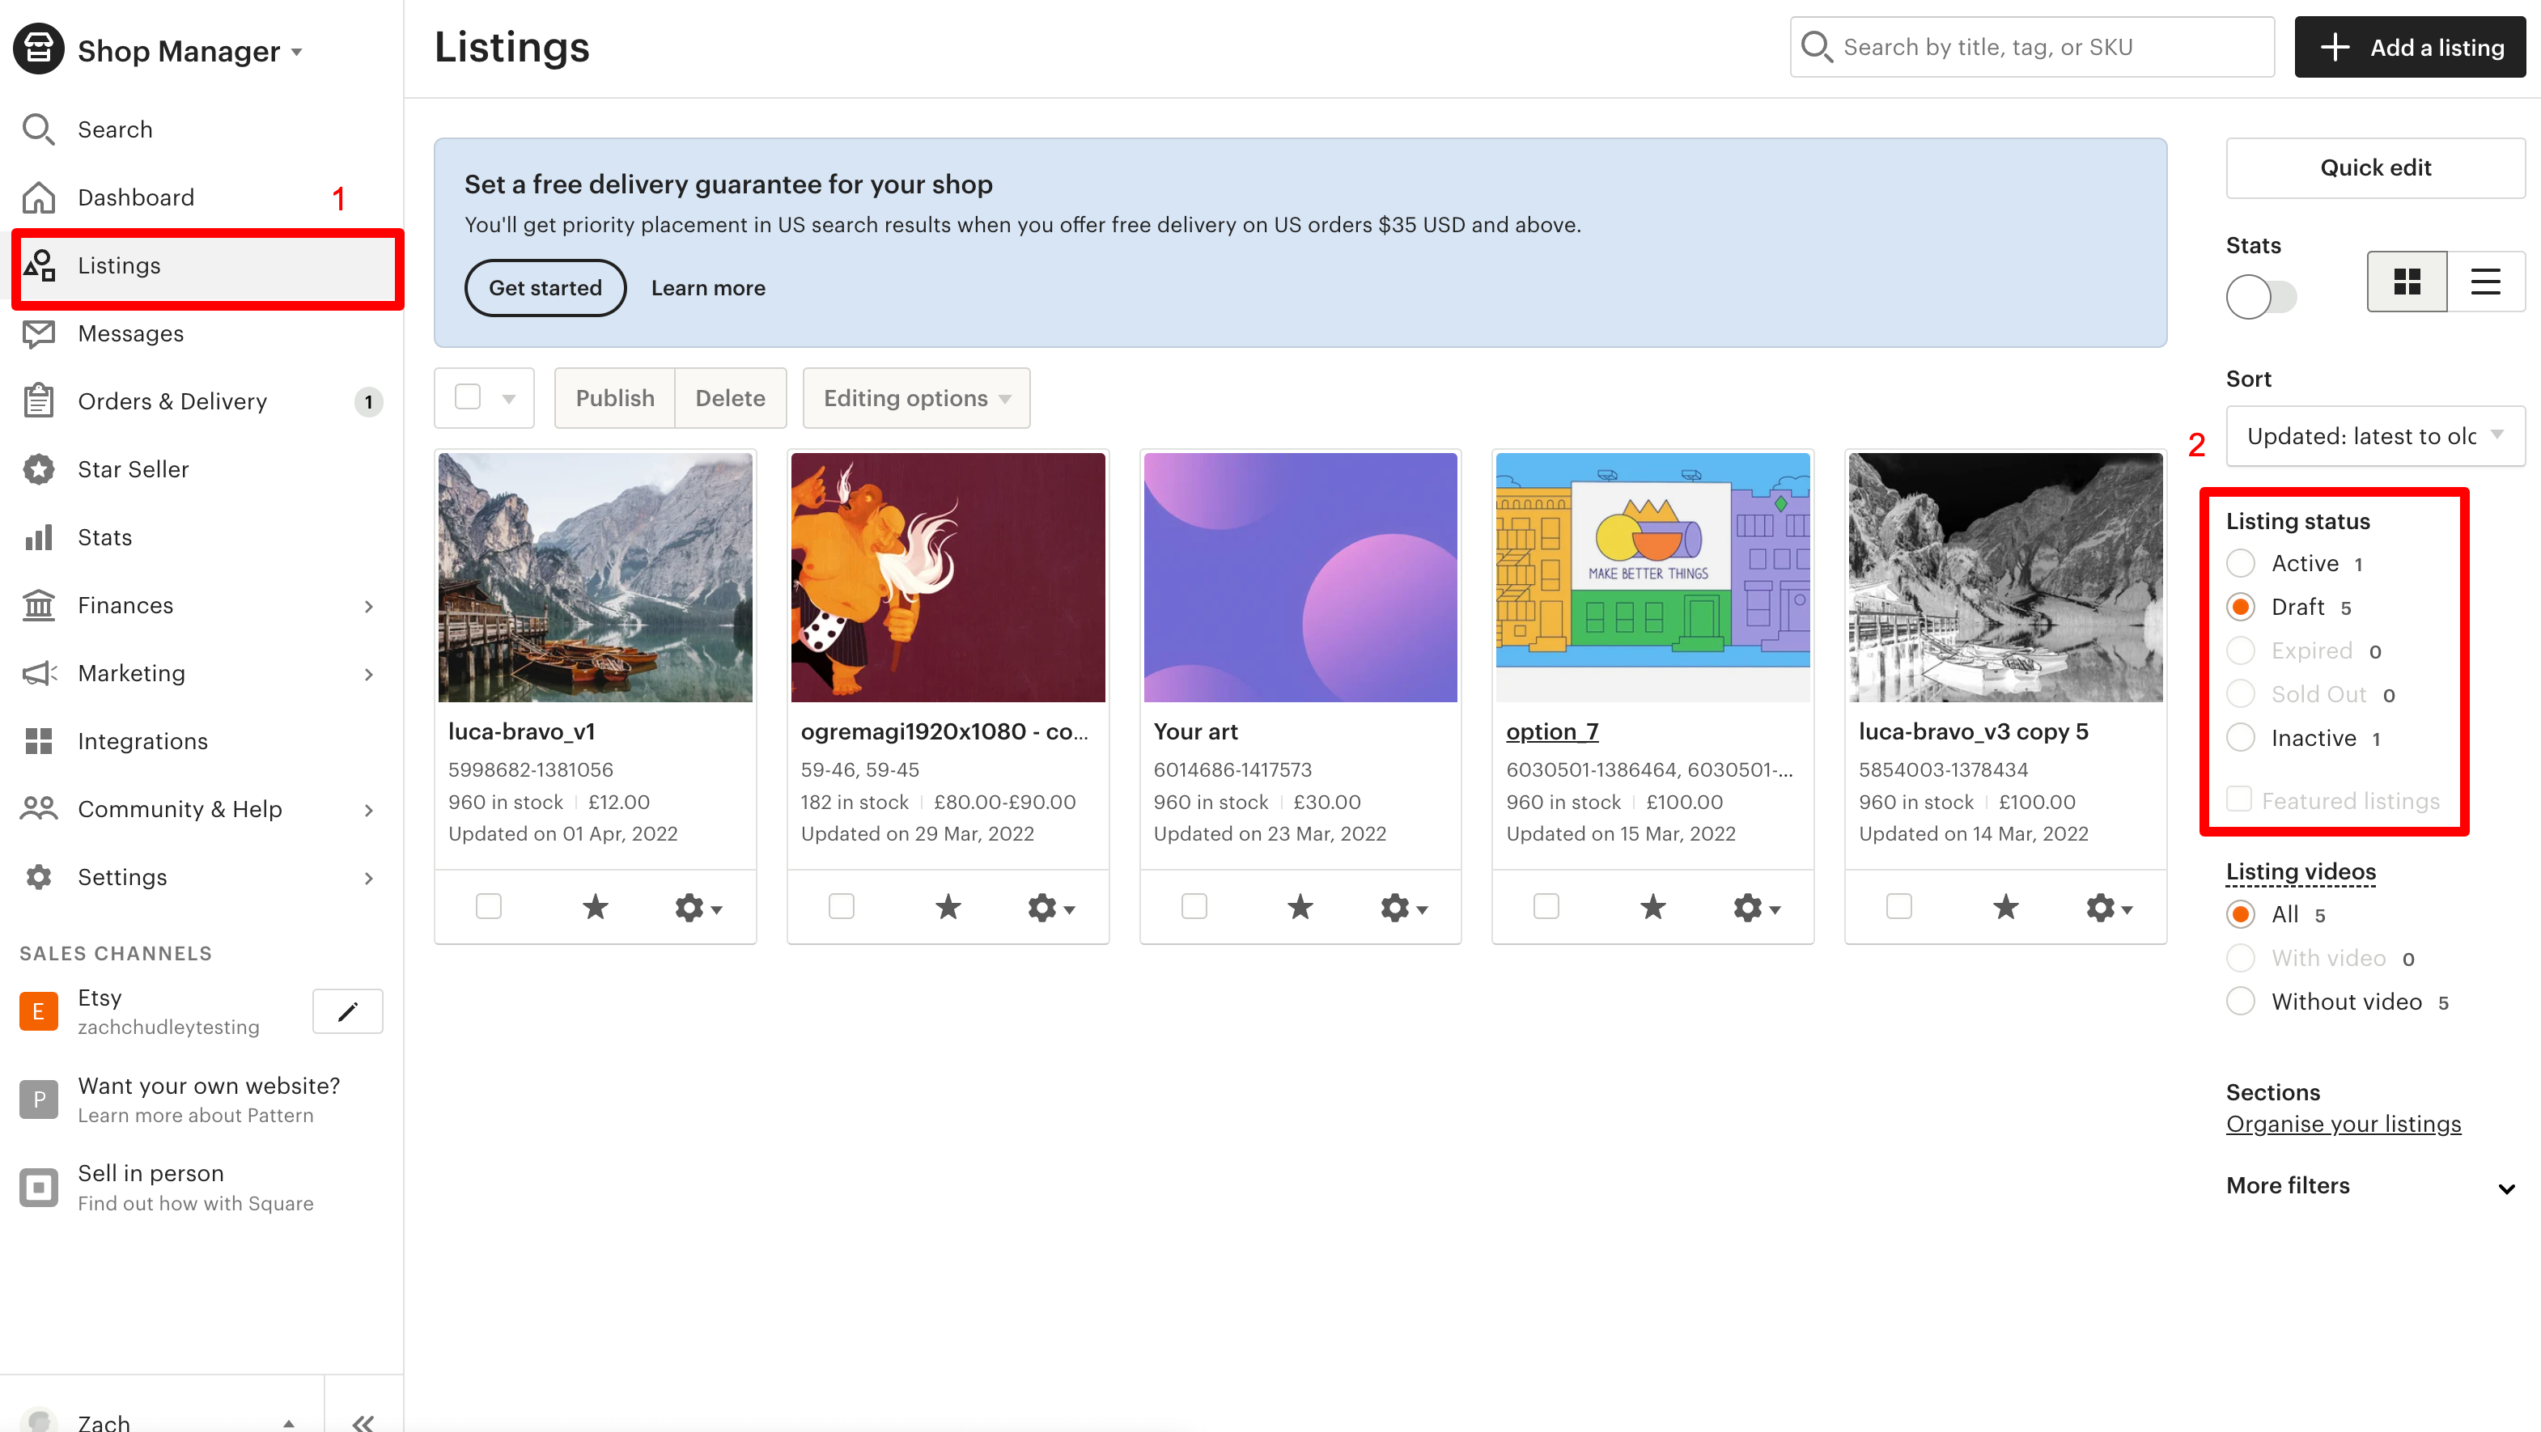This screenshot has width=2541, height=1432.
Task: Click the Organise your listings link
Action: click(x=2342, y=1123)
